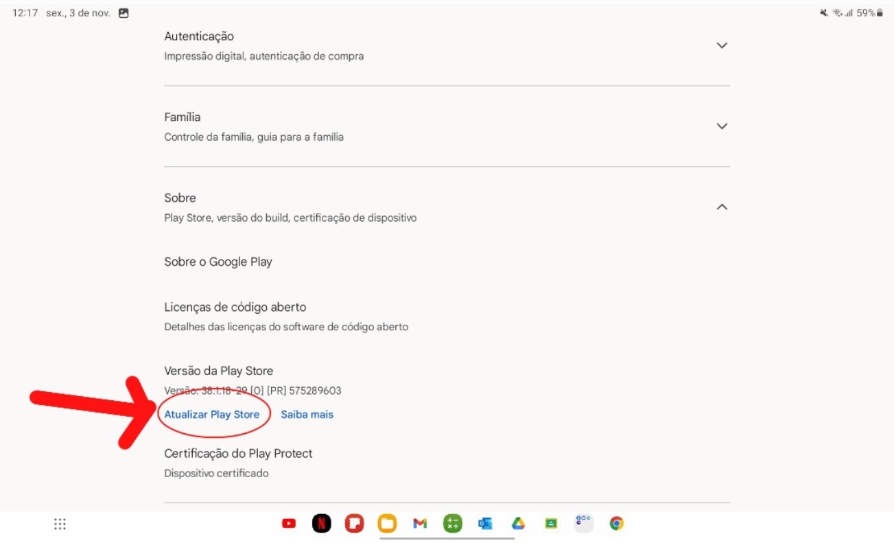The image size is (894, 543).
Task: Tap 'Impressão digital, autenticação de compra' text
Action: (264, 56)
